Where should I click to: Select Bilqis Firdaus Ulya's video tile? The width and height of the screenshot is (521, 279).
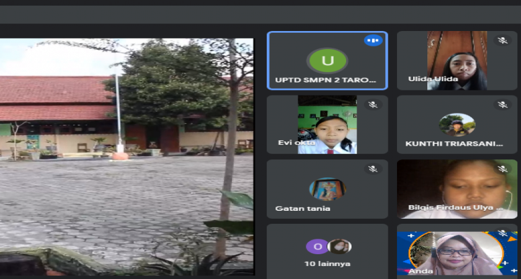click(457, 189)
